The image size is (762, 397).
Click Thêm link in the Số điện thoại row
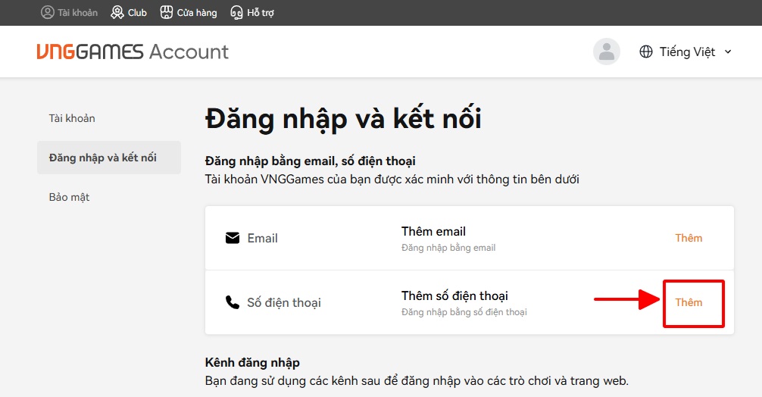[689, 302]
